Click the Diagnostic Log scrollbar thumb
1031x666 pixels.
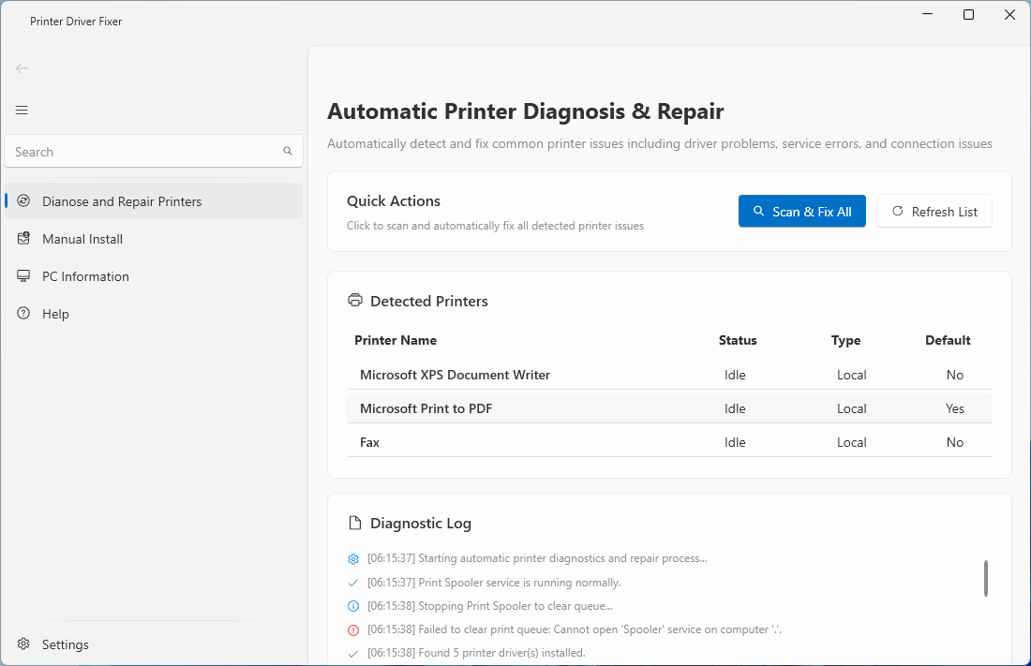985,578
